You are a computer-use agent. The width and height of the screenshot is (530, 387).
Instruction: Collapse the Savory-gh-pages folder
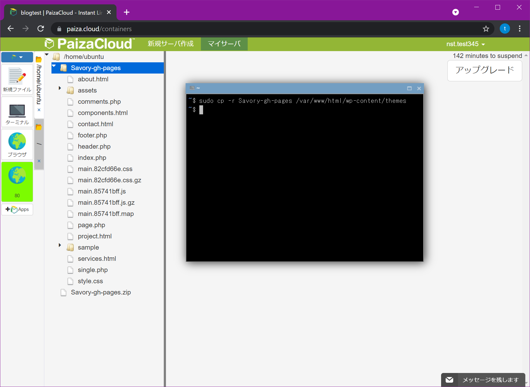pos(54,66)
